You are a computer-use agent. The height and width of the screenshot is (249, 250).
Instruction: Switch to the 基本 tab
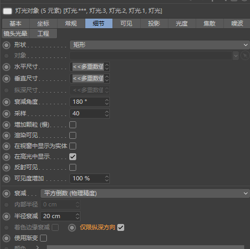coord(15,23)
